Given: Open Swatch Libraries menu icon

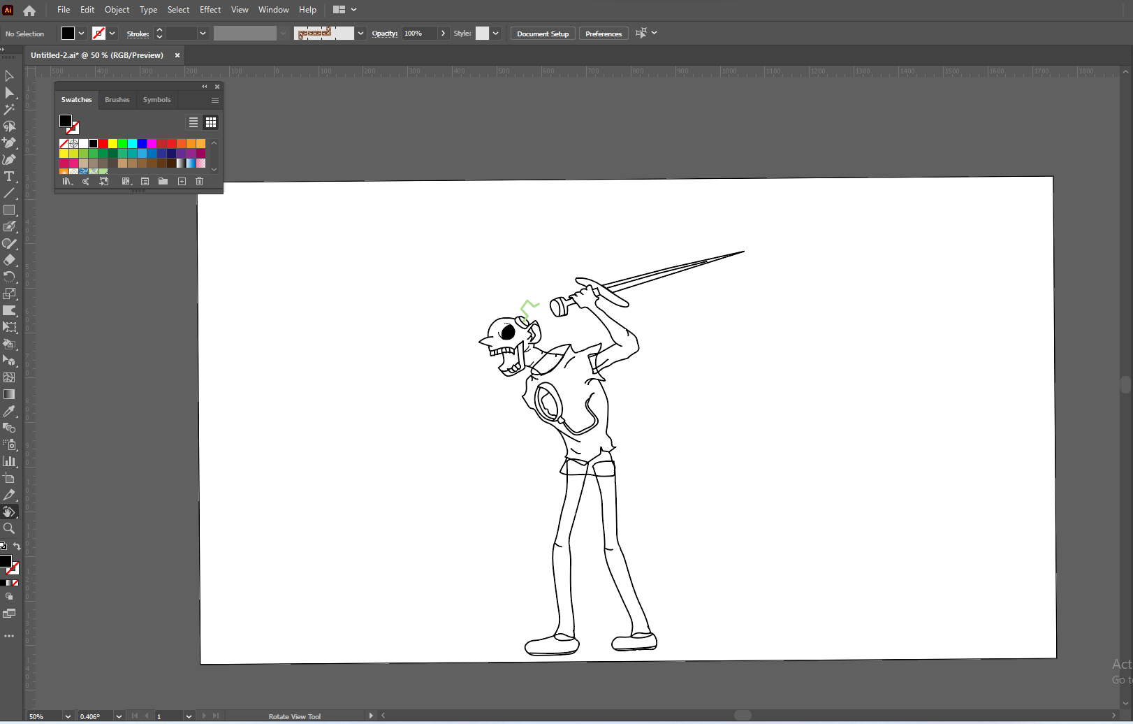Looking at the screenshot, I should [67, 181].
